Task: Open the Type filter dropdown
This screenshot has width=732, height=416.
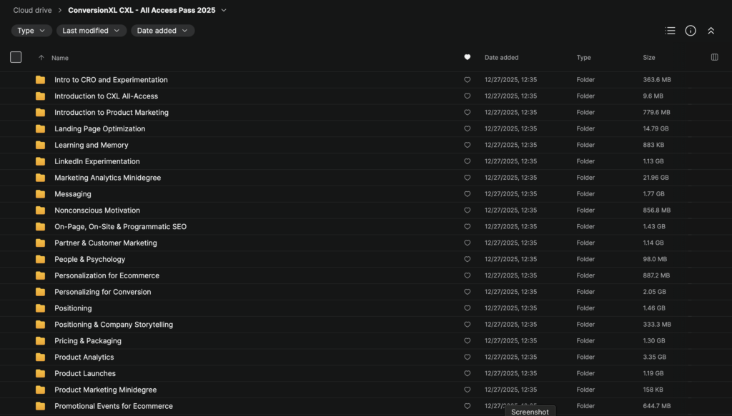Action: click(x=31, y=31)
